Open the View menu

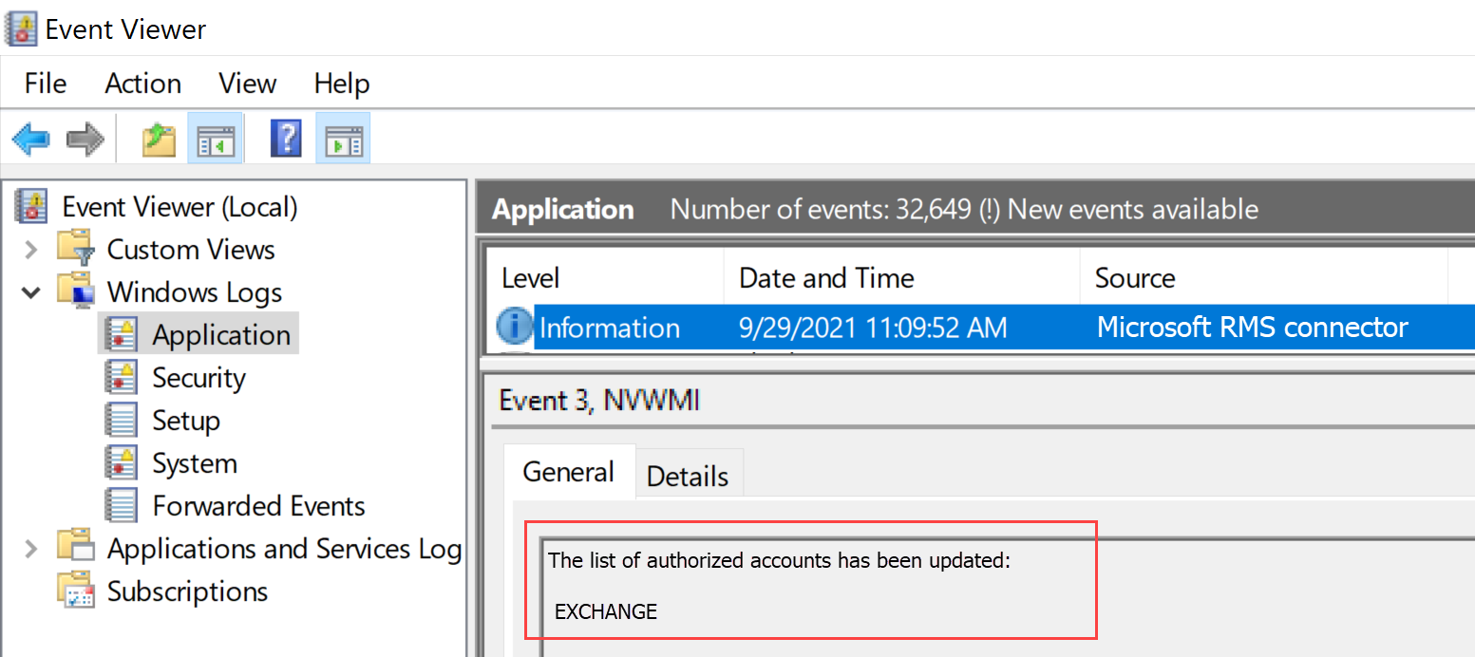tap(247, 84)
